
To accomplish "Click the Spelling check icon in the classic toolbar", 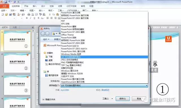I will tap(40, 14).
